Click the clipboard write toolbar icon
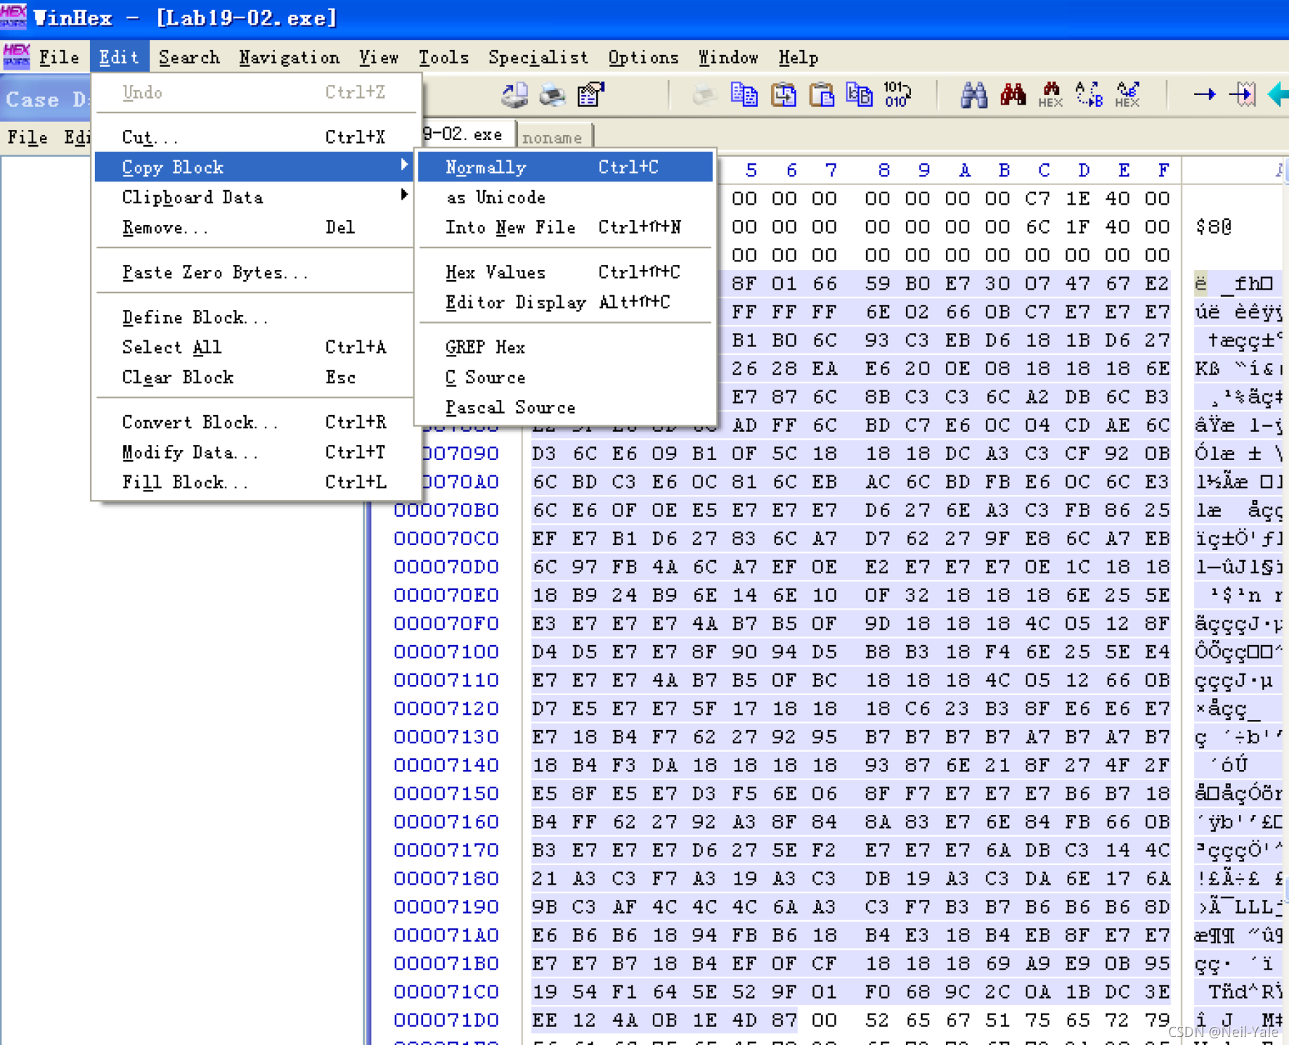This screenshot has width=1289, height=1045. pyautogui.click(x=783, y=95)
